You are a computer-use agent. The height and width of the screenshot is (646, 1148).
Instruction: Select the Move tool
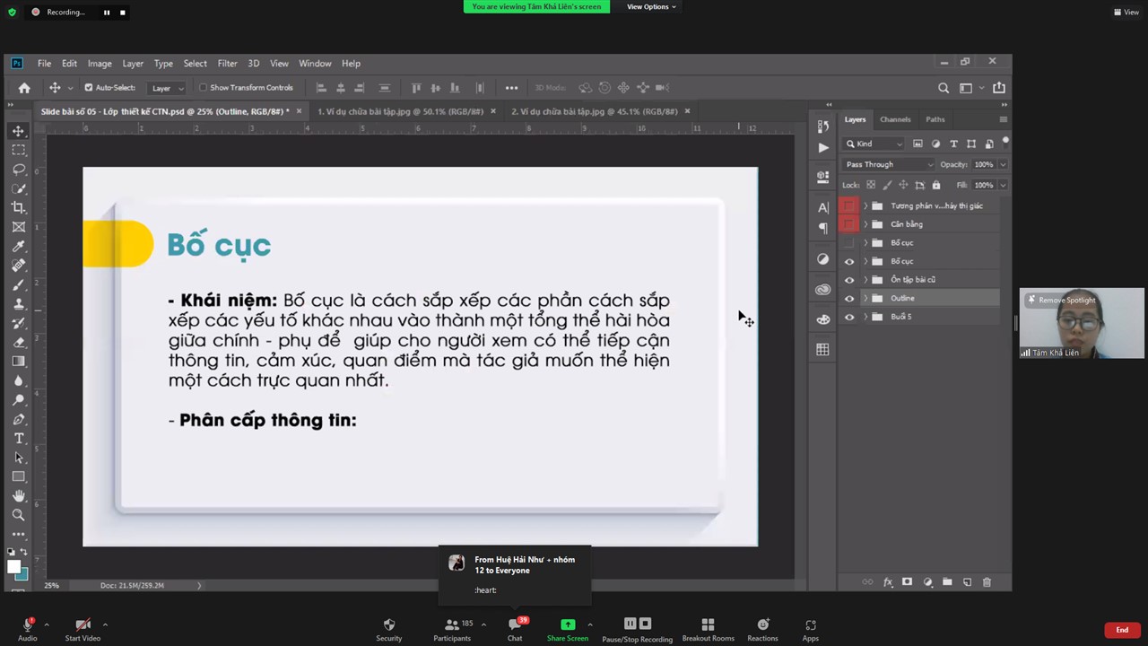coord(18,131)
